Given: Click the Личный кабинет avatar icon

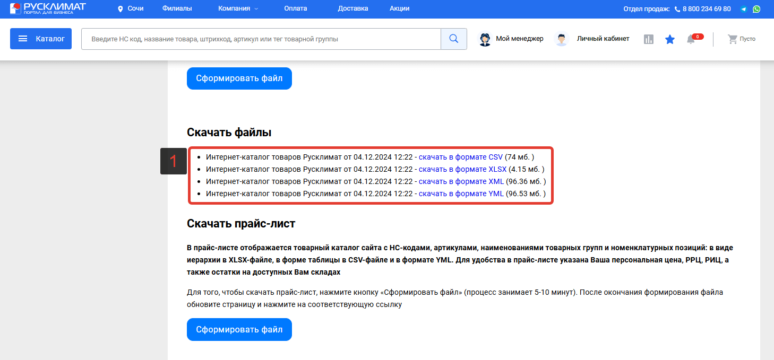Looking at the screenshot, I should pyautogui.click(x=562, y=39).
